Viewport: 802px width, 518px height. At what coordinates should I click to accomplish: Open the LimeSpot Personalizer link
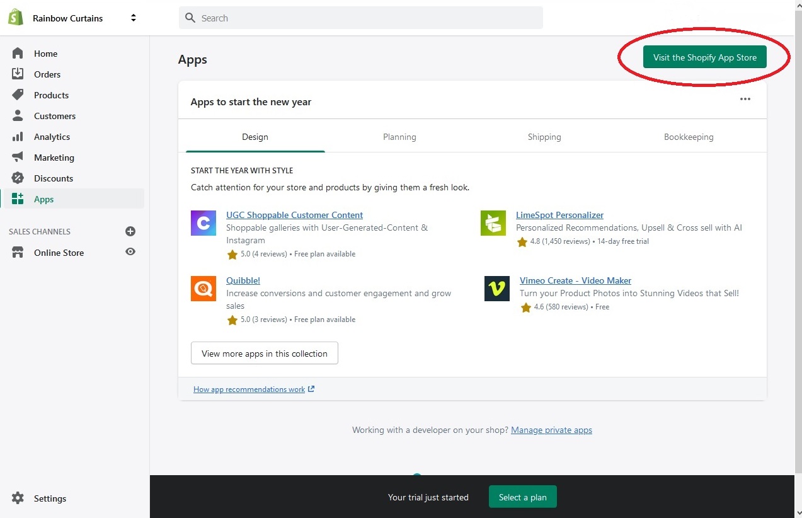click(559, 215)
